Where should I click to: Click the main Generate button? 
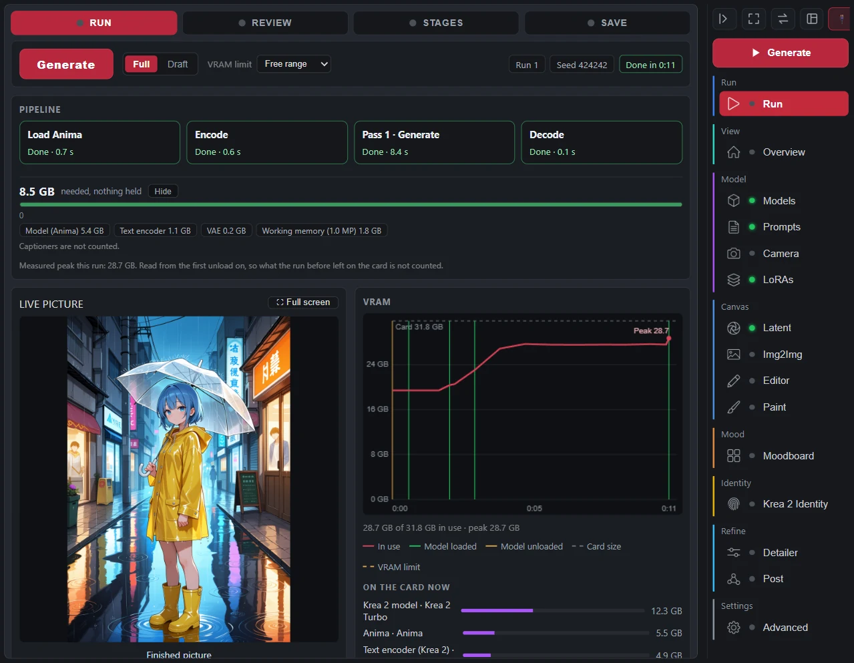pyautogui.click(x=66, y=65)
